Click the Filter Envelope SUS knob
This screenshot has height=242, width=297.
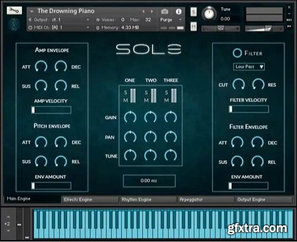click(x=237, y=161)
